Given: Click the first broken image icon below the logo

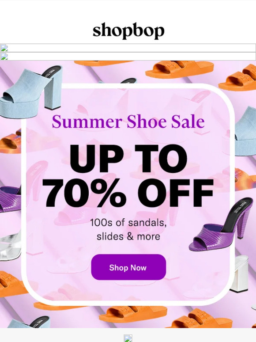Looking at the screenshot, I should [4, 48].
